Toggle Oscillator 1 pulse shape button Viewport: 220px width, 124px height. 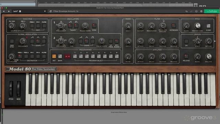tap(76, 26)
